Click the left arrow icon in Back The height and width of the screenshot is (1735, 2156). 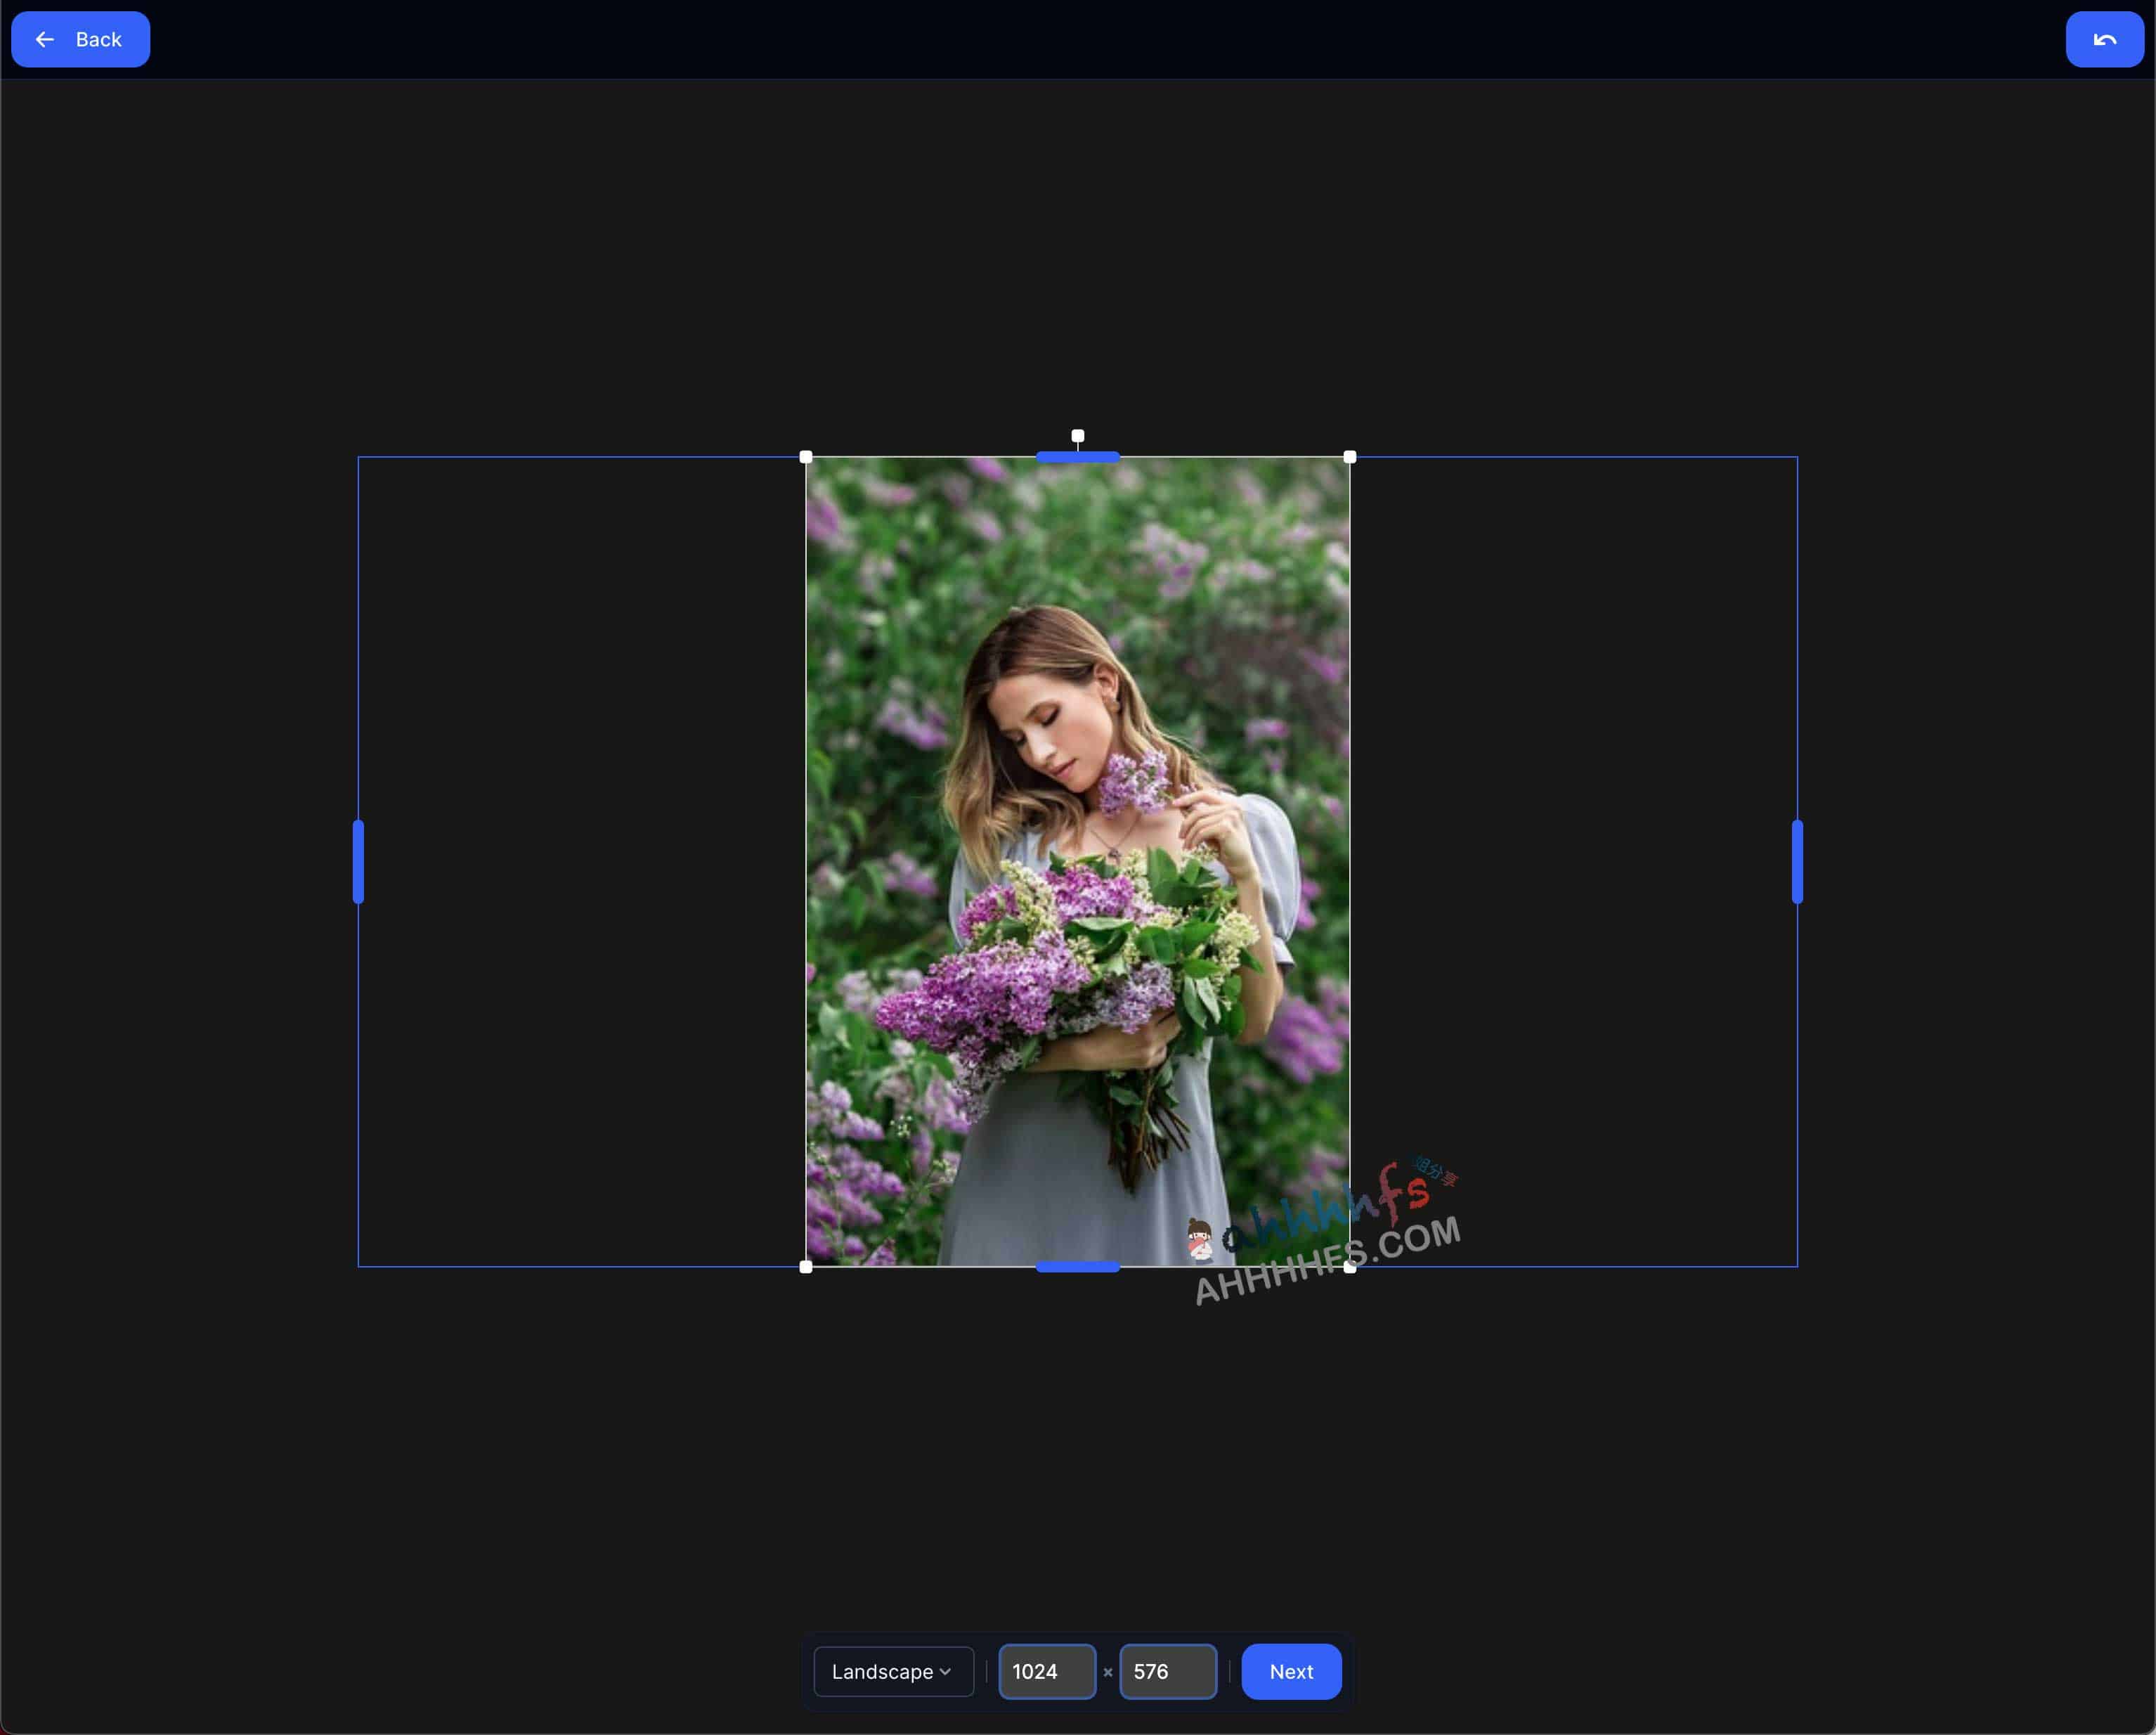point(45,40)
